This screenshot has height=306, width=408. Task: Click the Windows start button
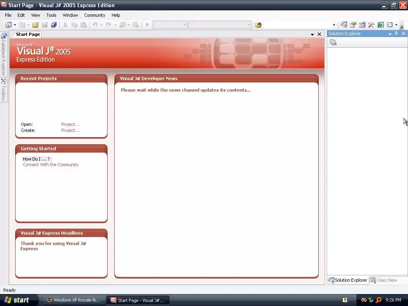pyautogui.click(x=17, y=300)
